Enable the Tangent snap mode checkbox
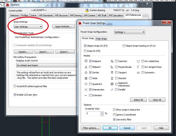 pos(116,72)
